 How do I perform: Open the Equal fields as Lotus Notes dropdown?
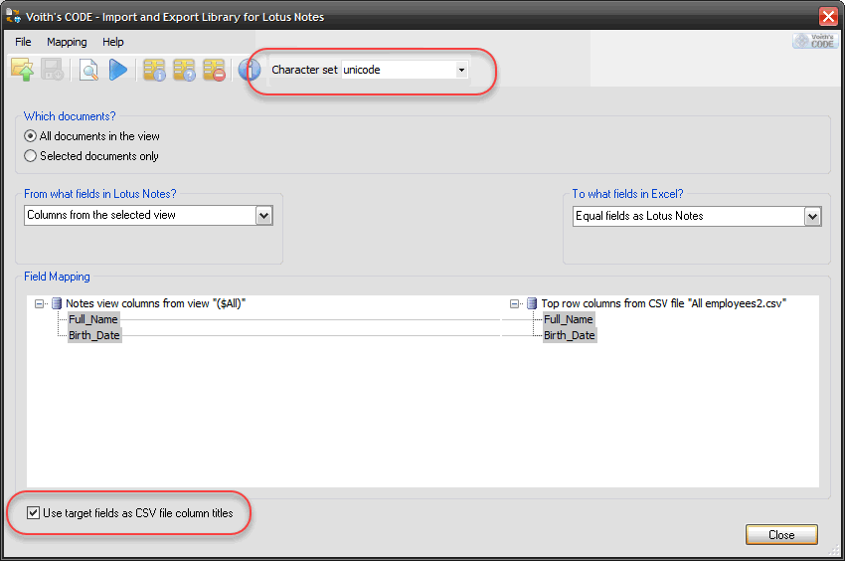coord(812,216)
